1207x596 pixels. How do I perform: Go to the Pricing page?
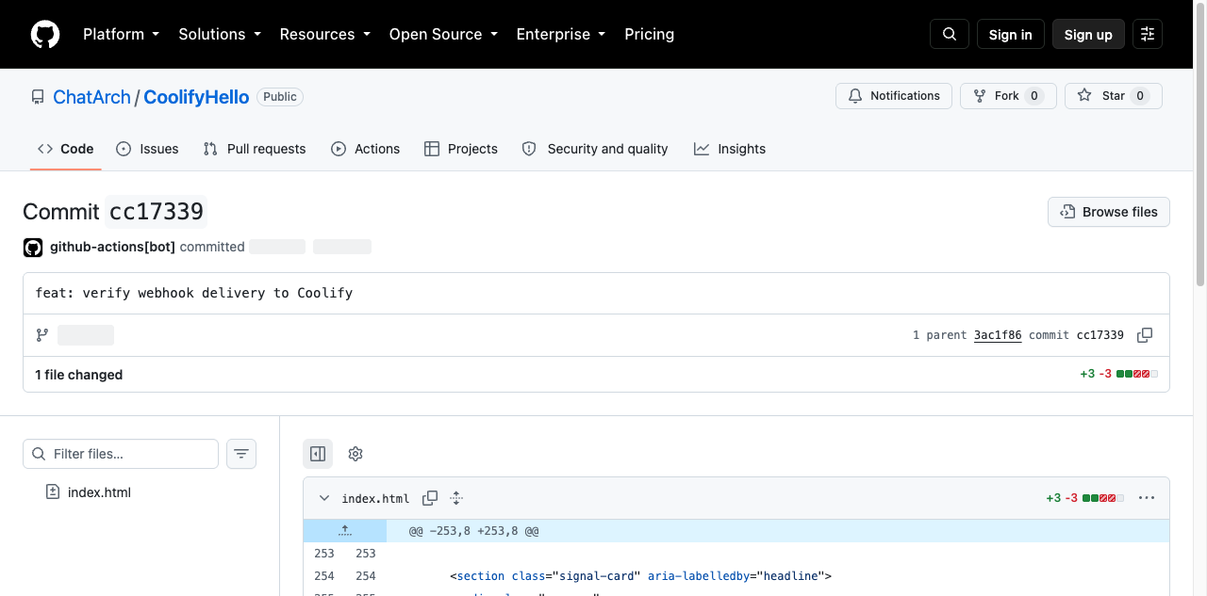tap(649, 34)
